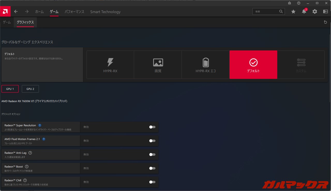Enable Radeon Super Resolution toggle
This screenshot has width=331, height=191.
click(x=152, y=127)
